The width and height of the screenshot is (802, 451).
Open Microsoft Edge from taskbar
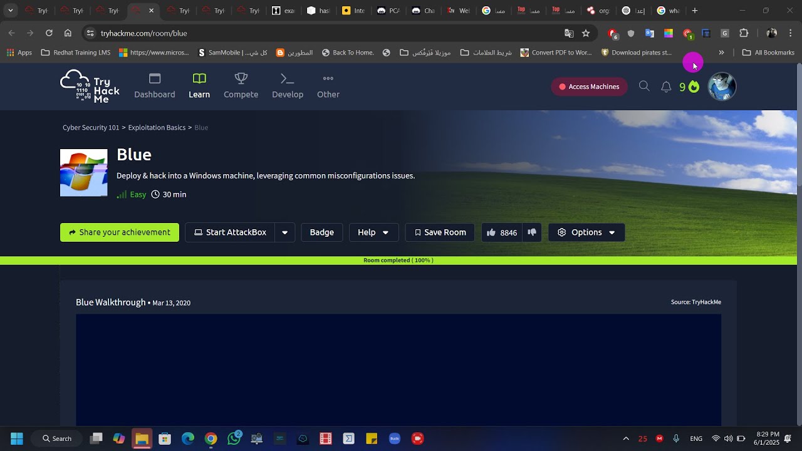coord(188,438)
